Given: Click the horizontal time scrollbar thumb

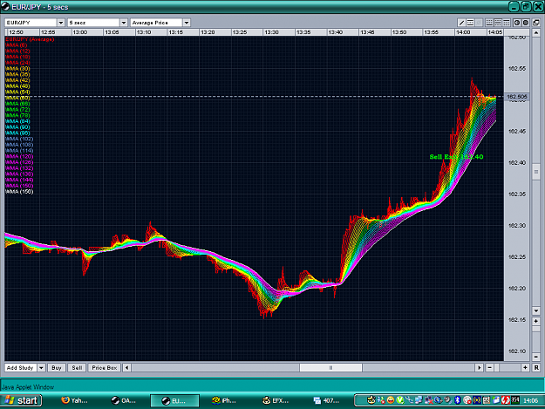Looking at the screenshot, I should (x=330, y=368).
